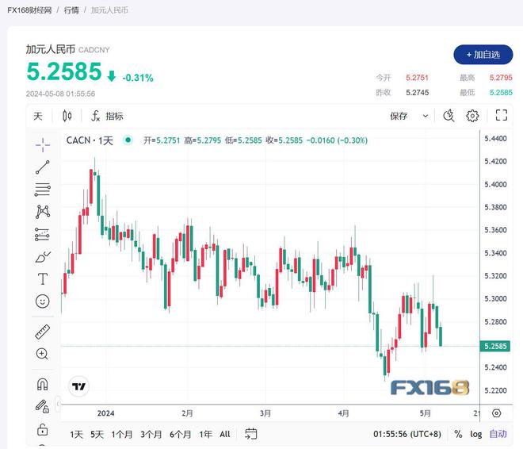Select the ruler measure tool
523x449 pixels.
pyautogui.click(x=43, y=332)
